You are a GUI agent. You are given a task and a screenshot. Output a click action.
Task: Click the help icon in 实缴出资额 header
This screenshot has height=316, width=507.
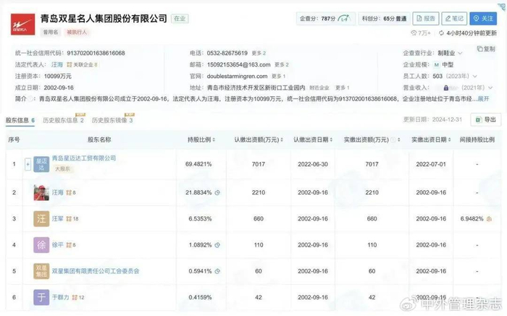pyautogui.click(x=393, y=140)
